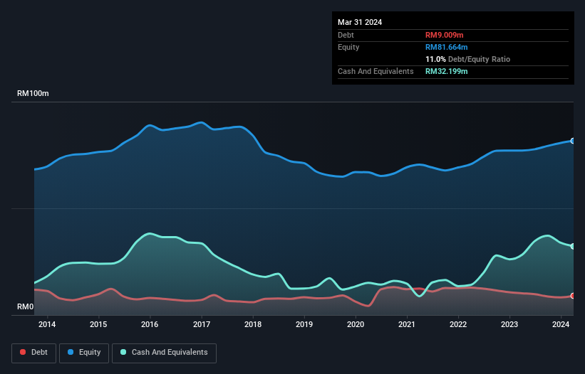Image resolution: width=585 pixels, height=374 pixels.
Task: Click the 2018 x-axis label
Action: [x=252, y=325]
